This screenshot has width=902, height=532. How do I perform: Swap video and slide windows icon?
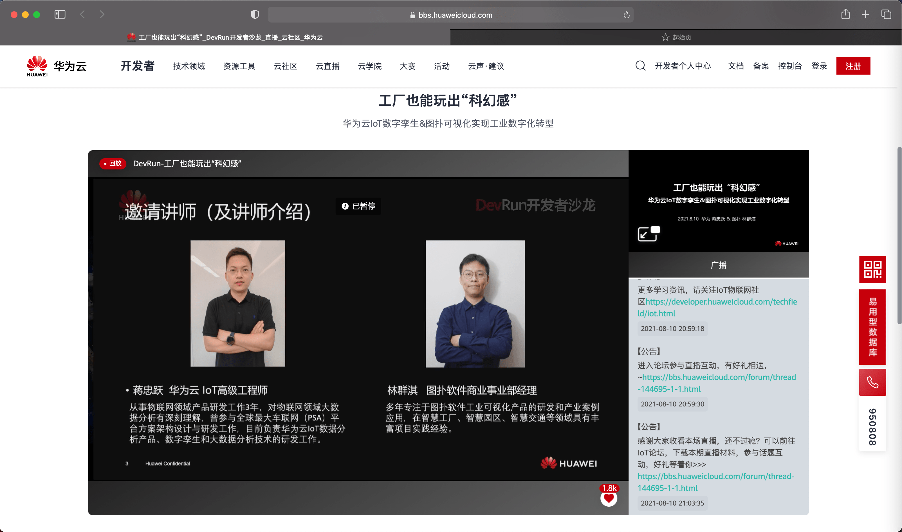click(649, 234)
